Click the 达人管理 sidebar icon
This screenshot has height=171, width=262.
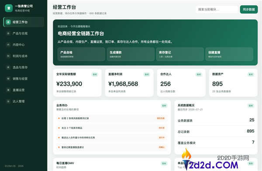point(8,101)
